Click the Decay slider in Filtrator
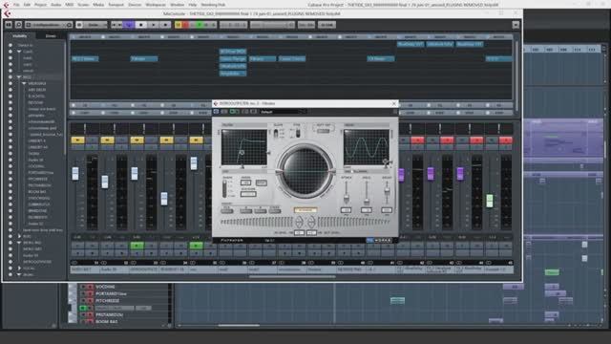Screen dimensions: 611x344 387,193
